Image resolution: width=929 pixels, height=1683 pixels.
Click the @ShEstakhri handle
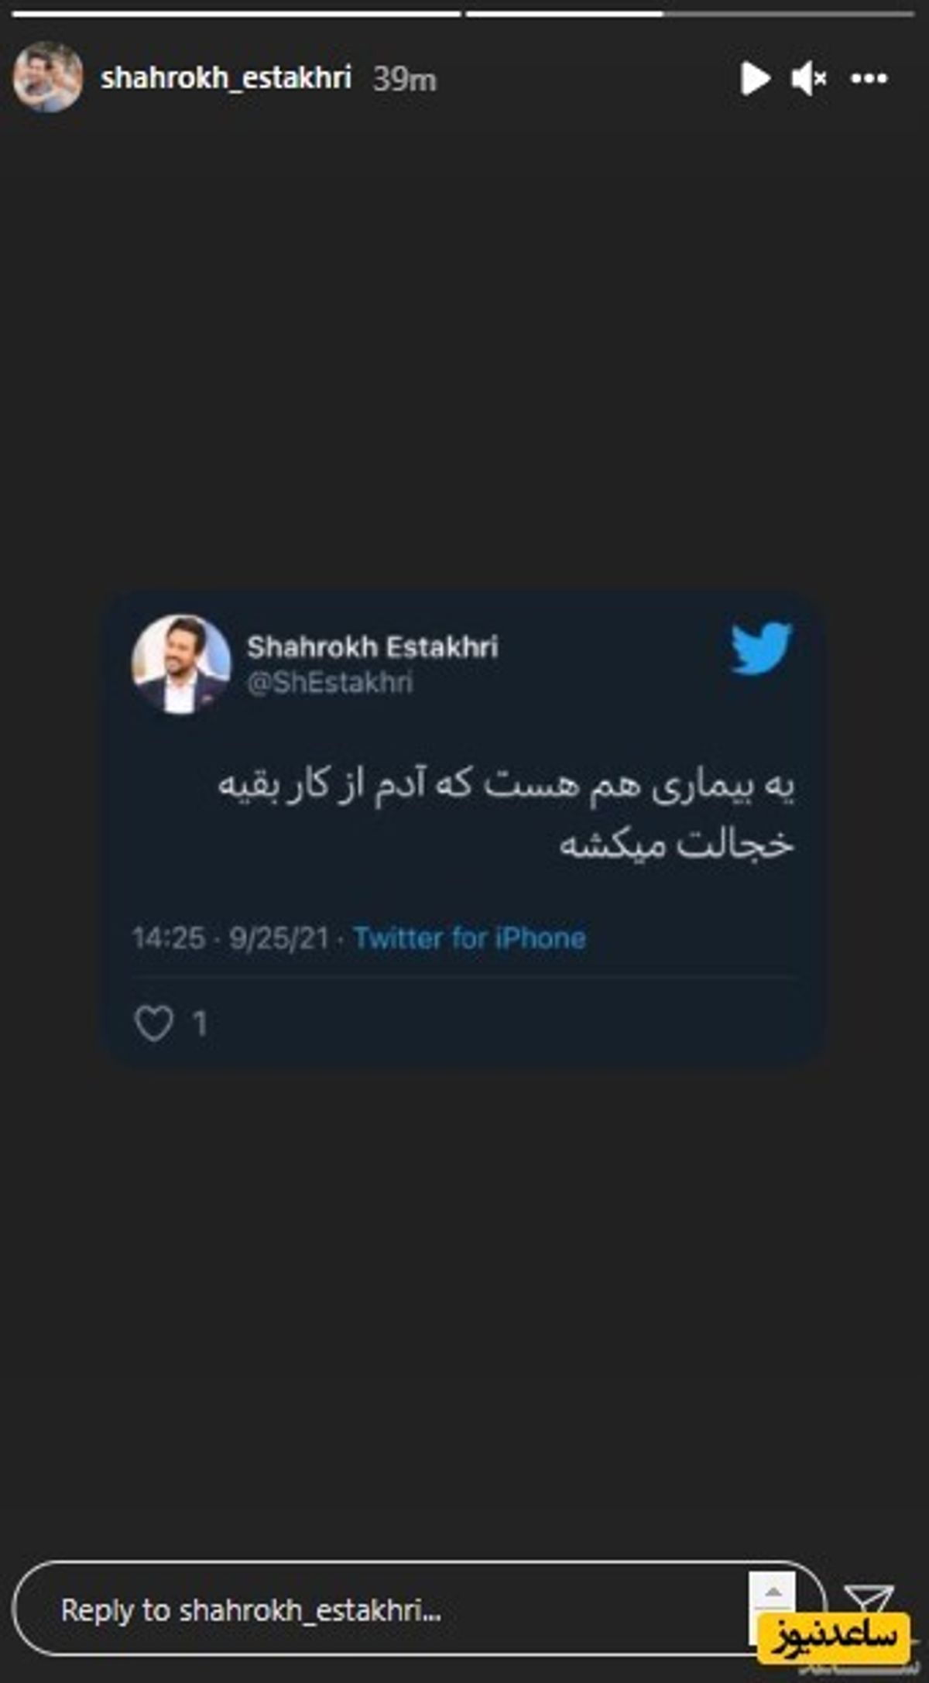[330, 683]
